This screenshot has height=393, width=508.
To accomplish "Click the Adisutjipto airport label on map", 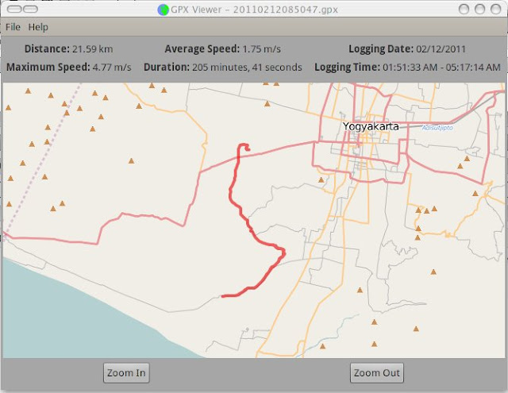I will pos(437,128).
